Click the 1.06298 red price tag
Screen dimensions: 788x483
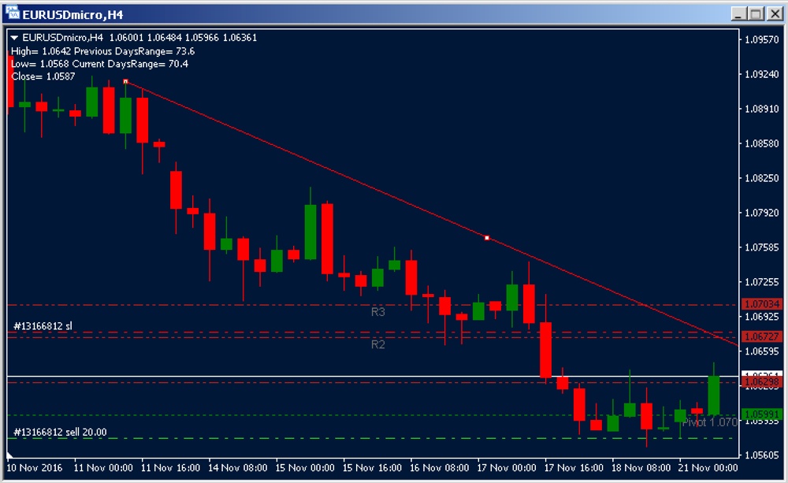point(761,383)
